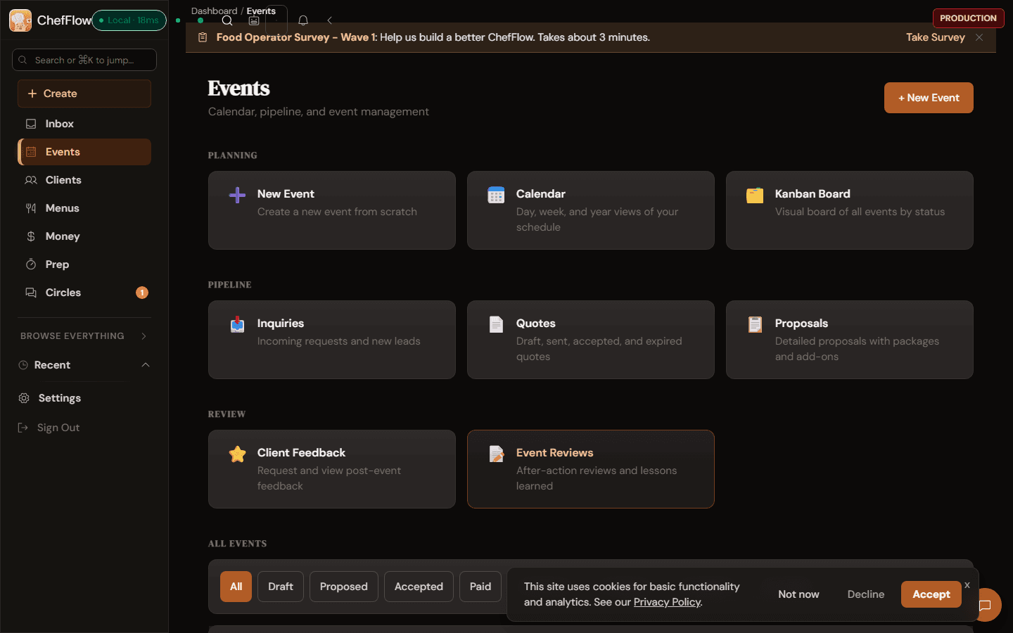Image resolution: width=1013 pixels, height=633 pixels.
Task: Click the Inbox tray icon in sidebar
Action: (31, 124)
